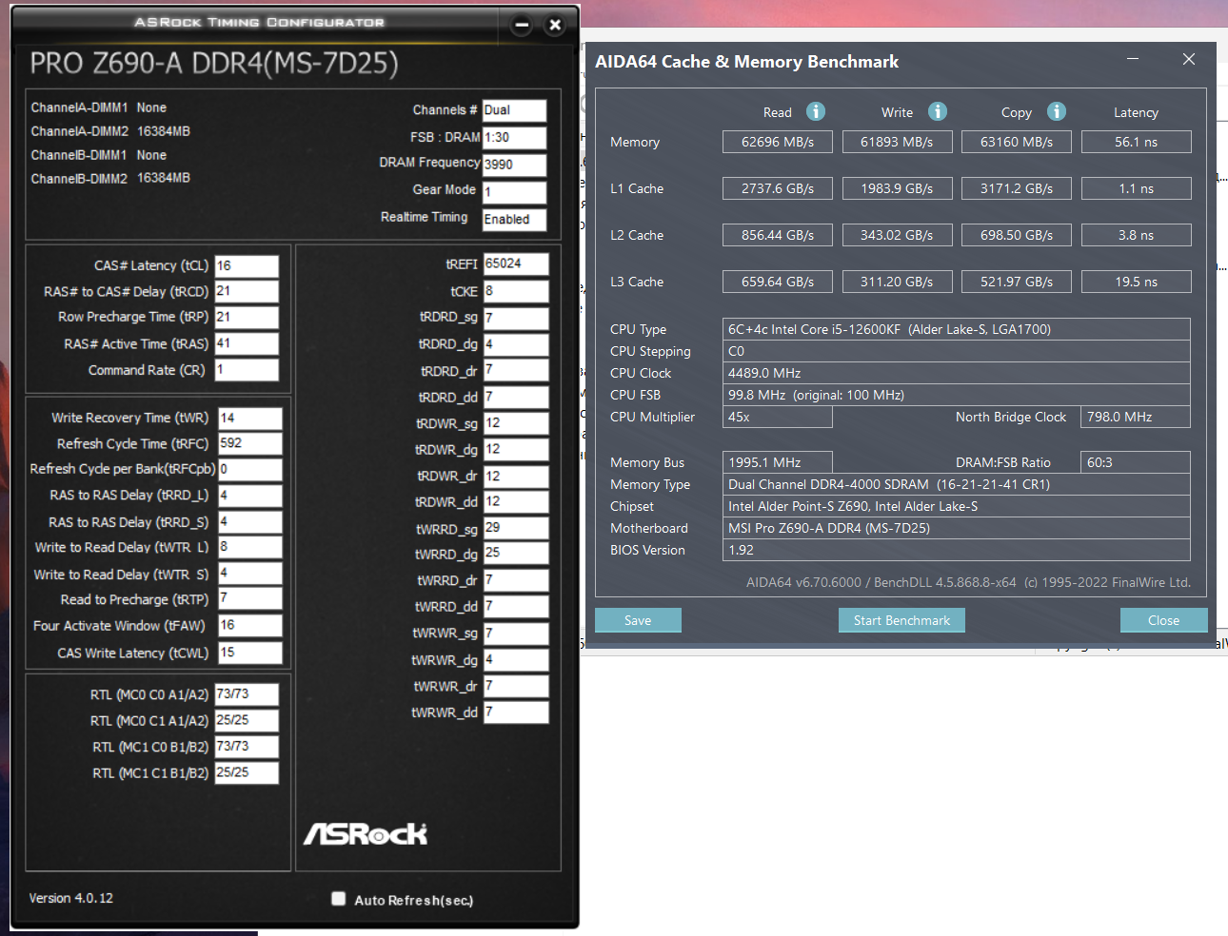Click the tRRD_L value field
The width and height of the screenshot is (1228, 936).
[x=250, y=496]
